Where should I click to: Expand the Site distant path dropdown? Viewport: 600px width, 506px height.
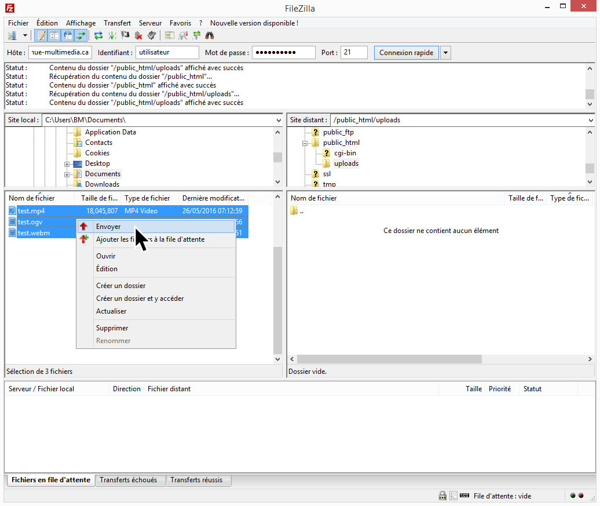[x=590, y=120]
